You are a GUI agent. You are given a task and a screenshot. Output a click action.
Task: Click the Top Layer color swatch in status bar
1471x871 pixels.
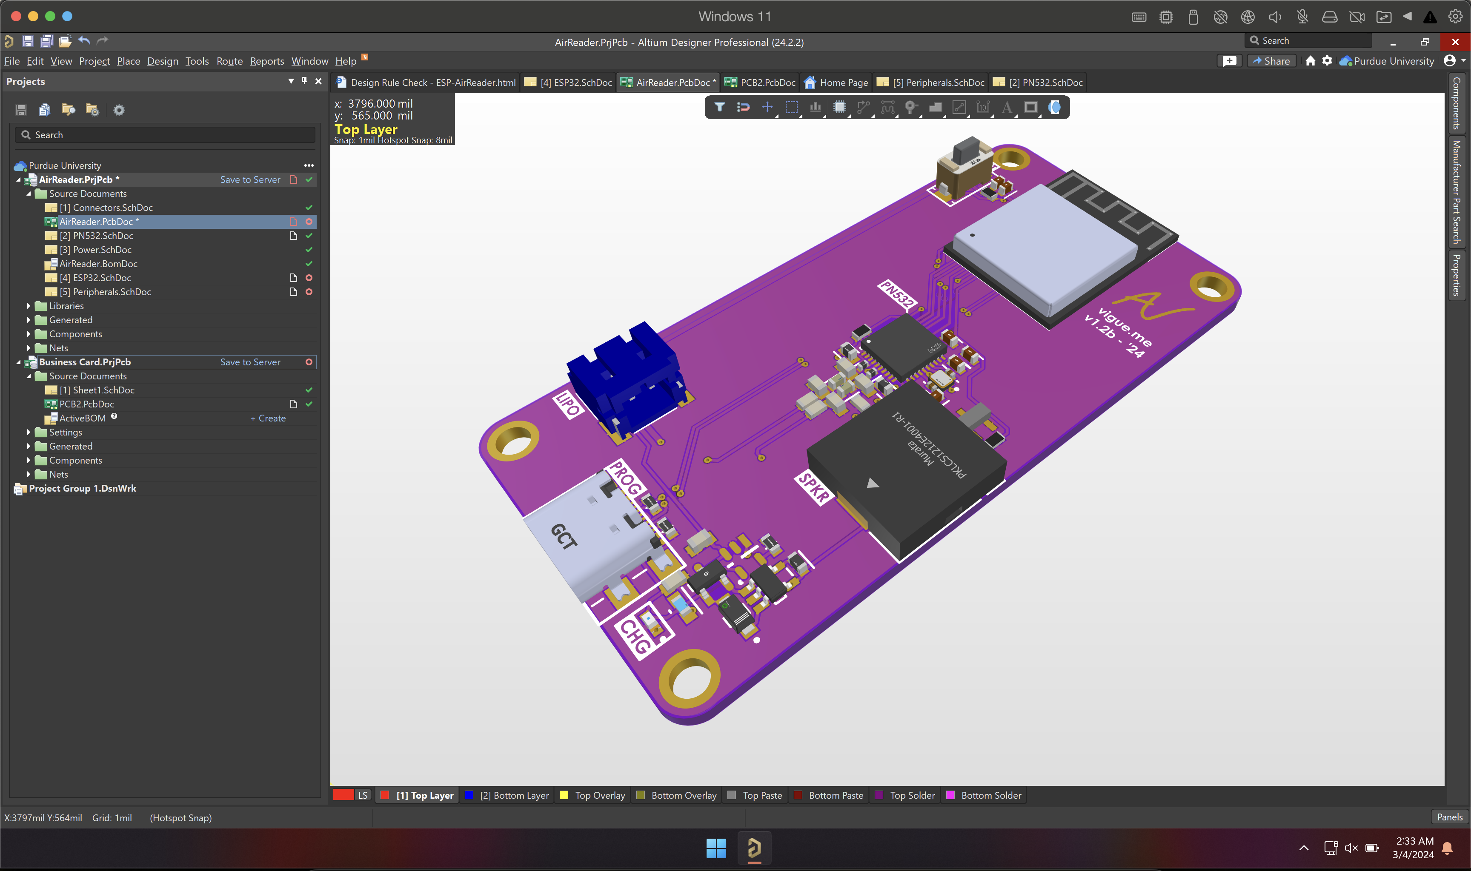coord(388,795)
